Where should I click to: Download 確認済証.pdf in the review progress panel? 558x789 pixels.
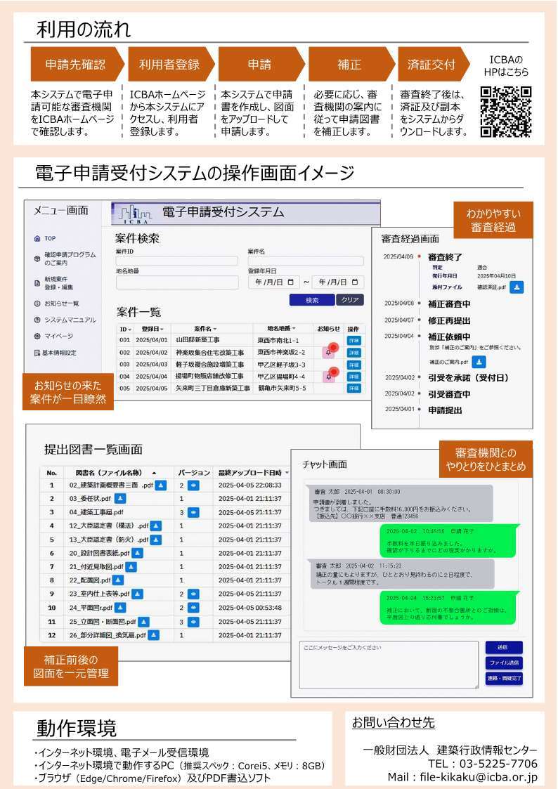coord(517,287)
